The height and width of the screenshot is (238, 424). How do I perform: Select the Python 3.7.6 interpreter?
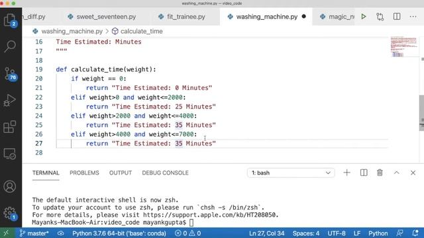click(119, 233)
